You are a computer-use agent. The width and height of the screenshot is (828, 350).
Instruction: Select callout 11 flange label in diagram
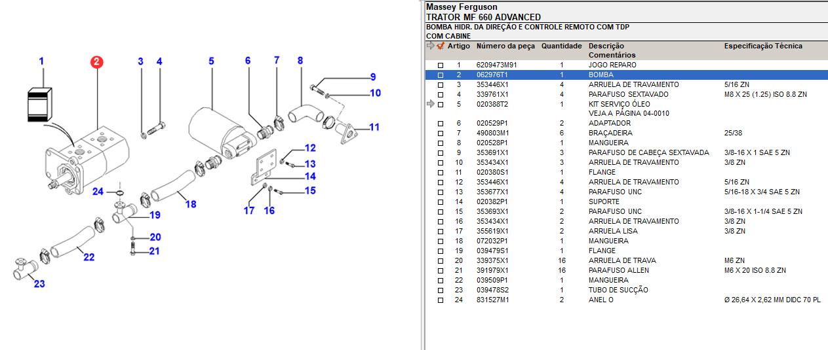coord(374,128)
